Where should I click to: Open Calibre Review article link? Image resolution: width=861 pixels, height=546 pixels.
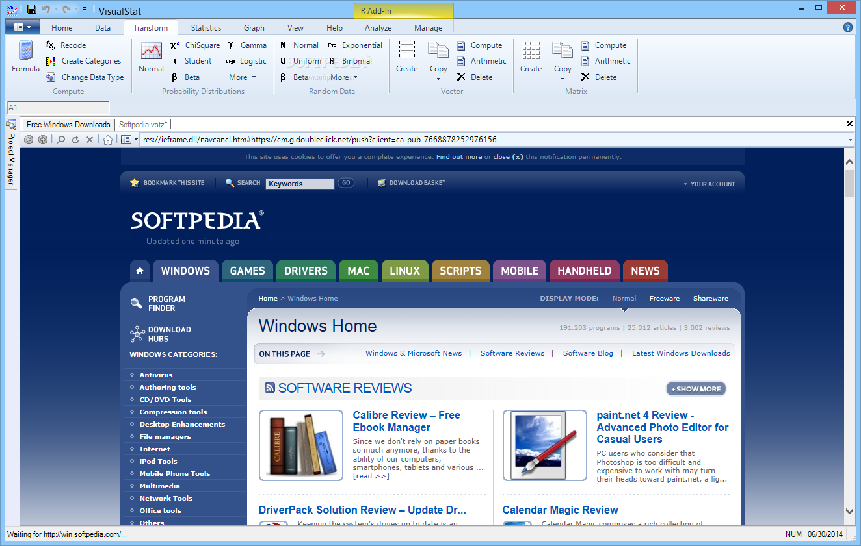pos(406,421)
